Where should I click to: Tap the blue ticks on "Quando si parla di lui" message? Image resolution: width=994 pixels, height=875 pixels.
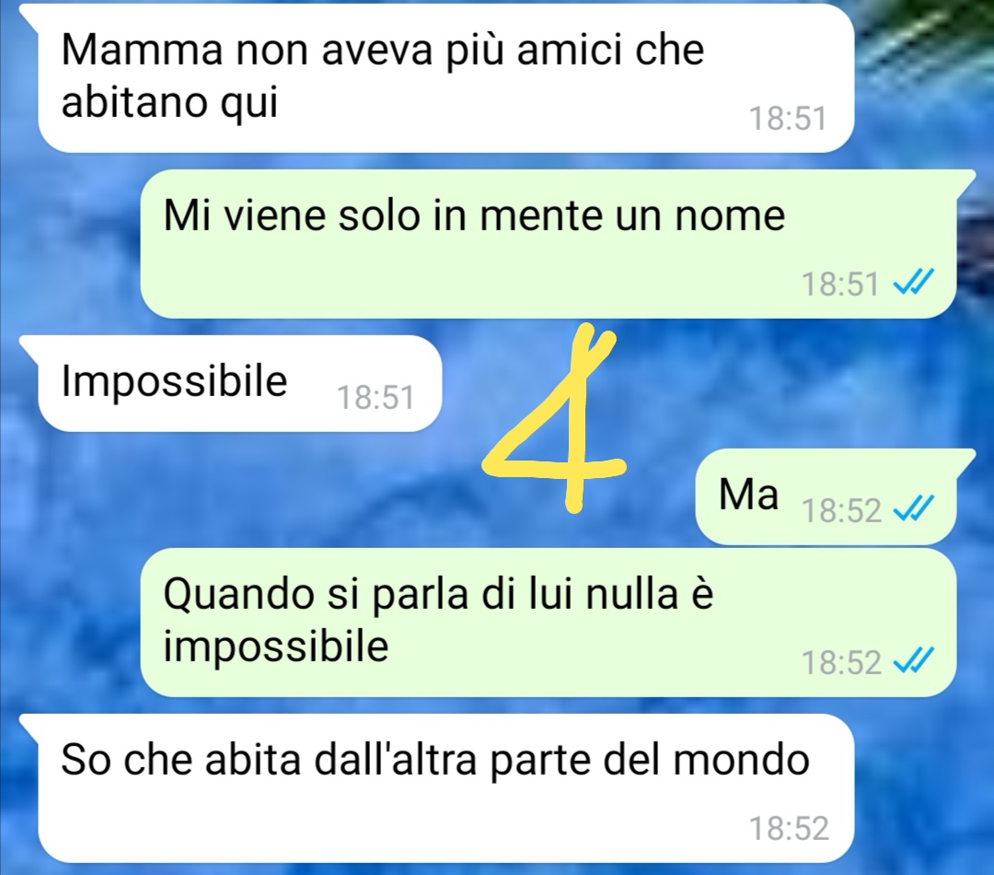914,662
